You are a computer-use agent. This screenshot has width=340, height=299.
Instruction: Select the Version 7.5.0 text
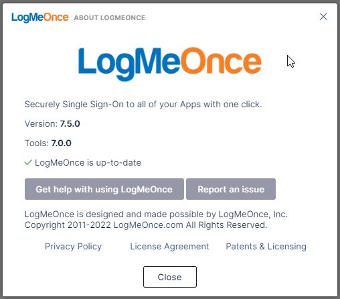(52, 123)
